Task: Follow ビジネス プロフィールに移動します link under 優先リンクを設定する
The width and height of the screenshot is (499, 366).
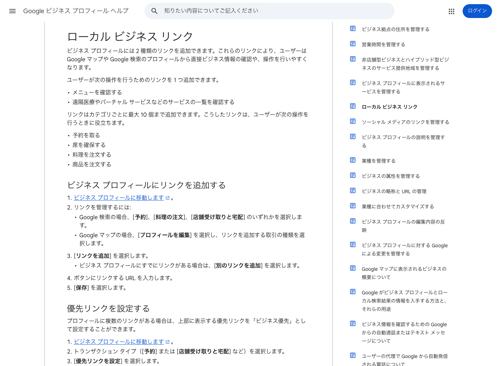Action: pos(119,342)
